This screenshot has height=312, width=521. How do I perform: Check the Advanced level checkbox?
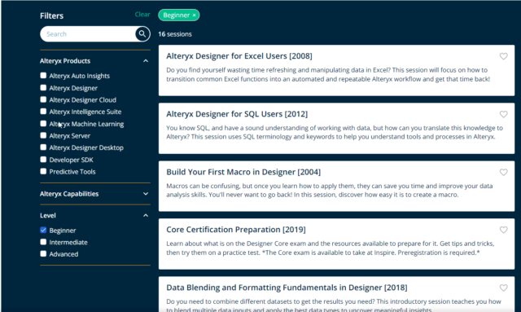43,254
